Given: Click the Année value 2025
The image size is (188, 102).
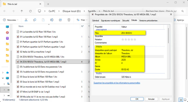Looking at the screenshot, I should pos(124,60).
